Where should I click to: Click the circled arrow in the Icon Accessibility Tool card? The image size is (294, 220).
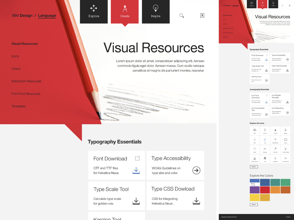pyautogui.click(x=266, y=115)
